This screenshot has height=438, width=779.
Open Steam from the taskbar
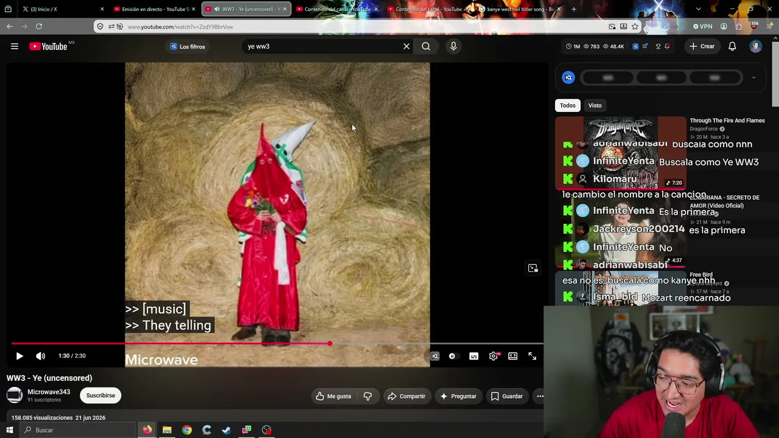coord(226,430)
